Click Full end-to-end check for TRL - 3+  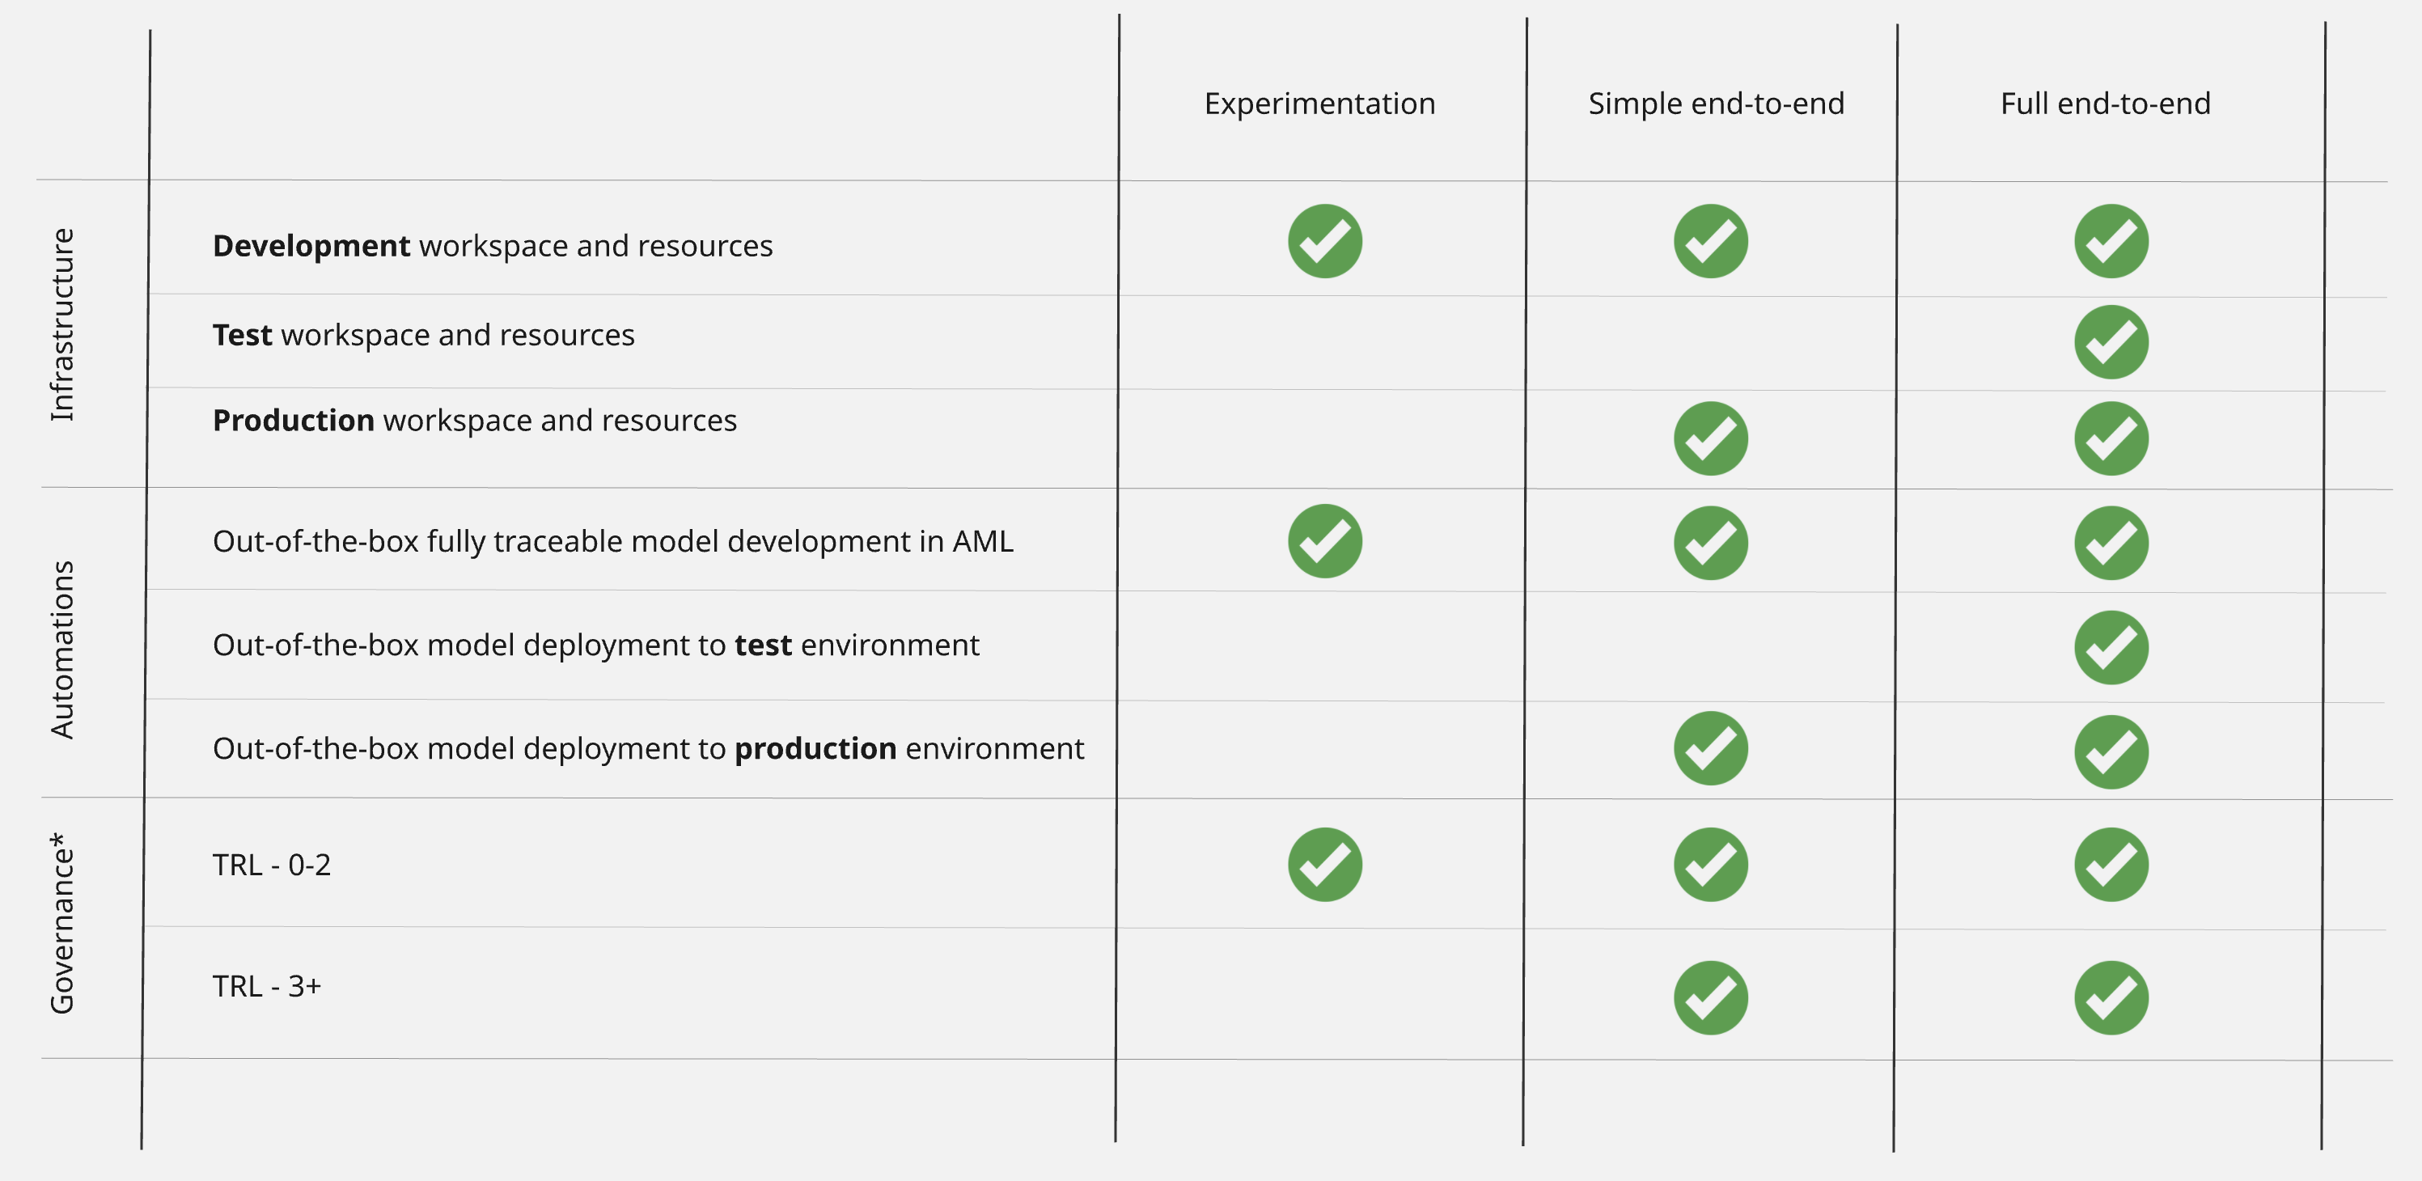click(x=2111, y=998)
